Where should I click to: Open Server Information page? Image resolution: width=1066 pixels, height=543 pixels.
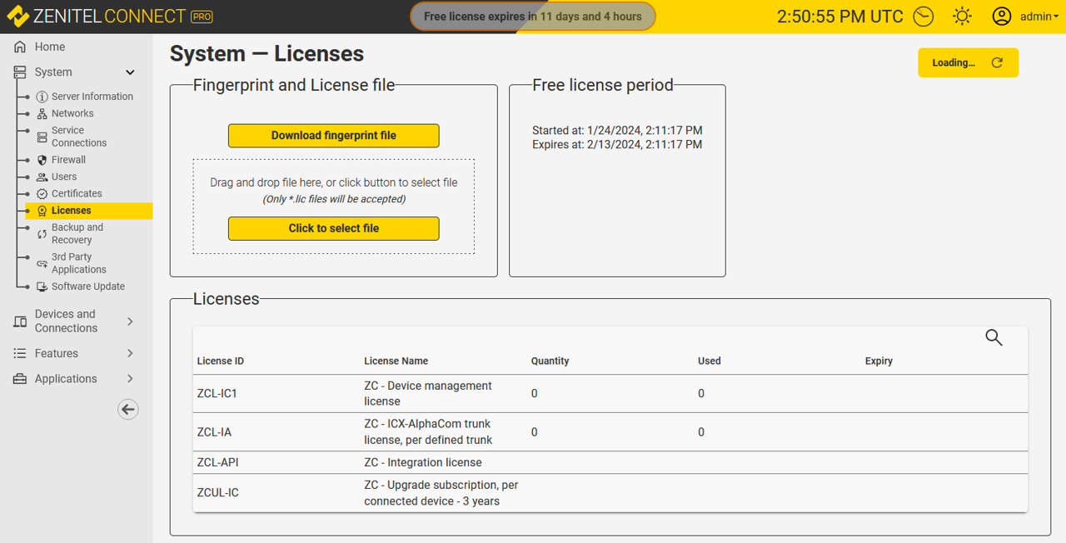[92, 97]
